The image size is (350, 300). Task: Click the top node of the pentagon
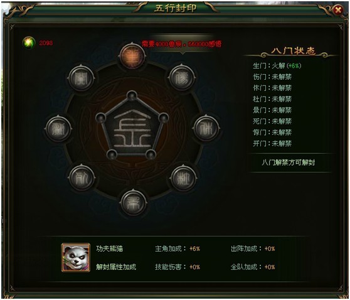point(132,95)
